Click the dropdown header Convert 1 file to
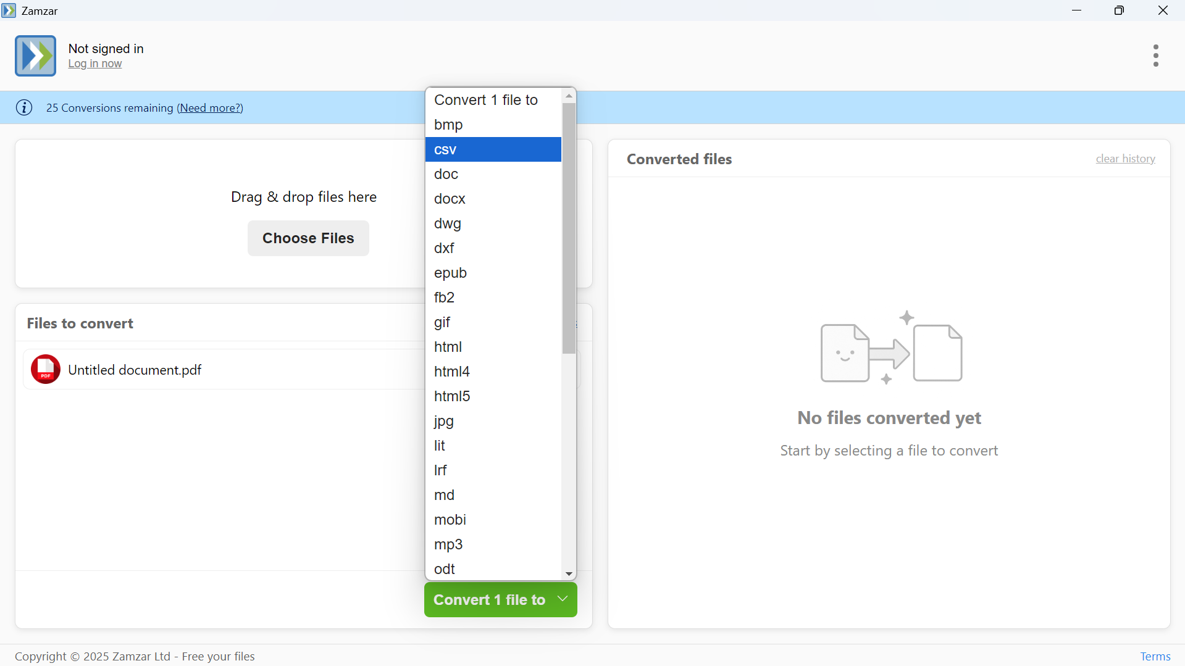1185x666 pixels. (x=493, y=100)
